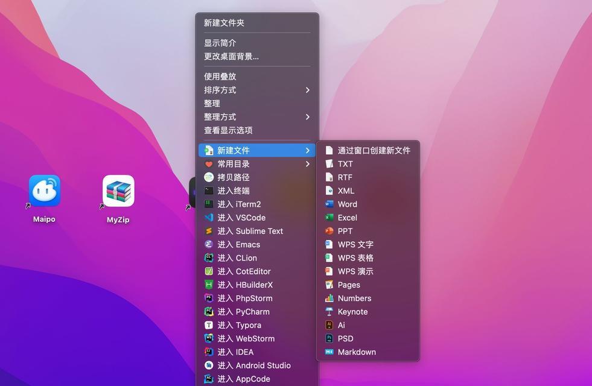Click the 整理方式 label

(220, 117)
